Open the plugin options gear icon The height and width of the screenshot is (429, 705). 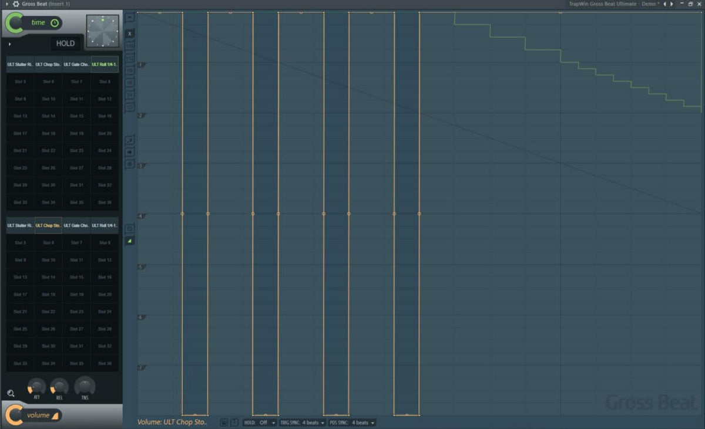[16, 4]
